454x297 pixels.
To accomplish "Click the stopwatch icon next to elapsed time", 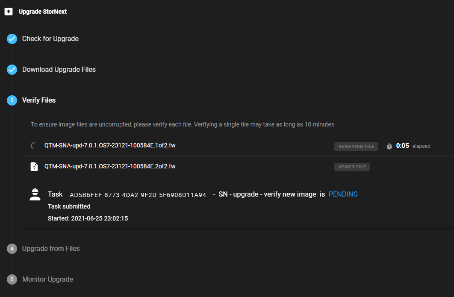I will coord(389,146).
